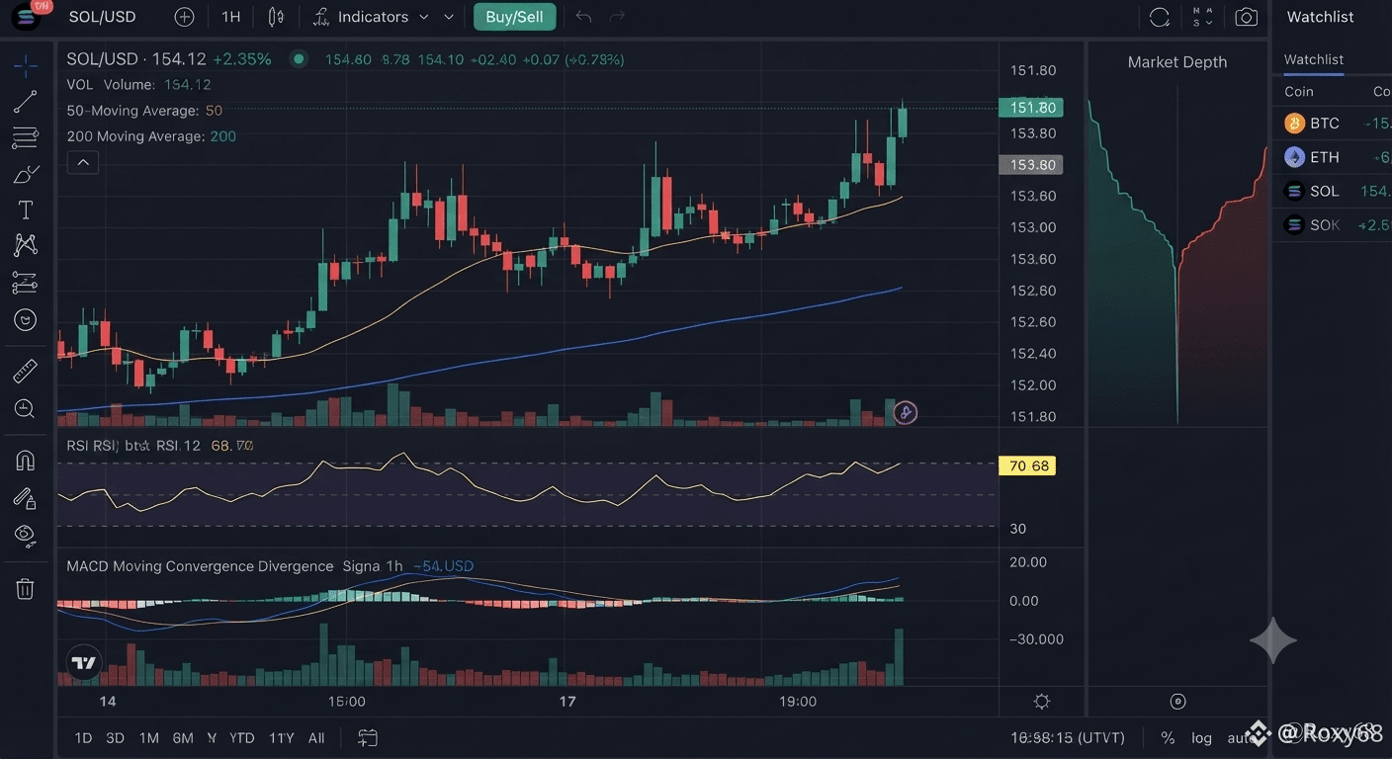Collapse the indicator legend chevron

click(83, 162)
